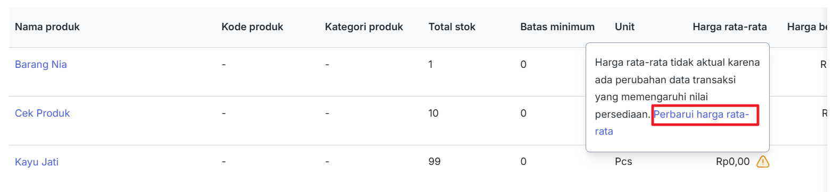
Task: Sort by the Total stok column header
Action: (452, 27)
